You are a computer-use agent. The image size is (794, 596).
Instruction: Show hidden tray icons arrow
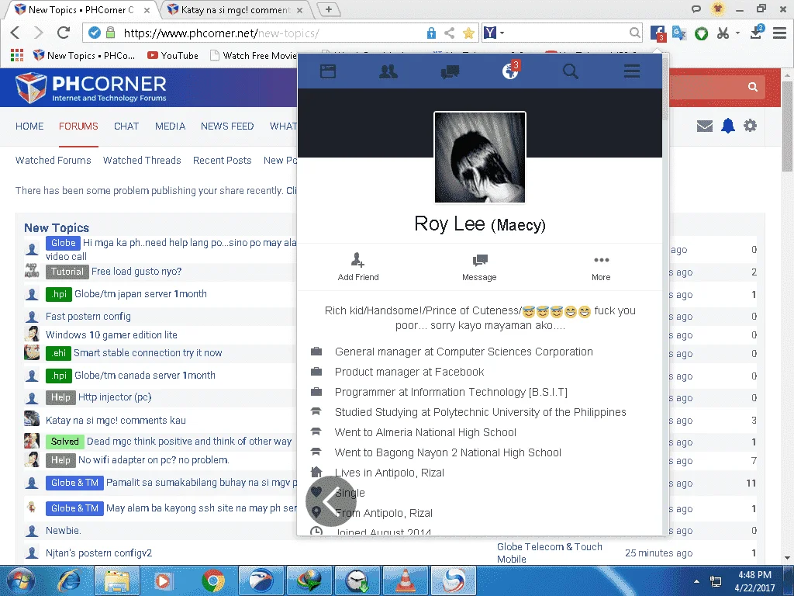697,581
